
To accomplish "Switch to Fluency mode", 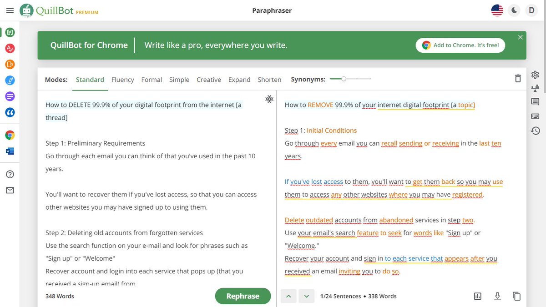I will coord(123,80).
